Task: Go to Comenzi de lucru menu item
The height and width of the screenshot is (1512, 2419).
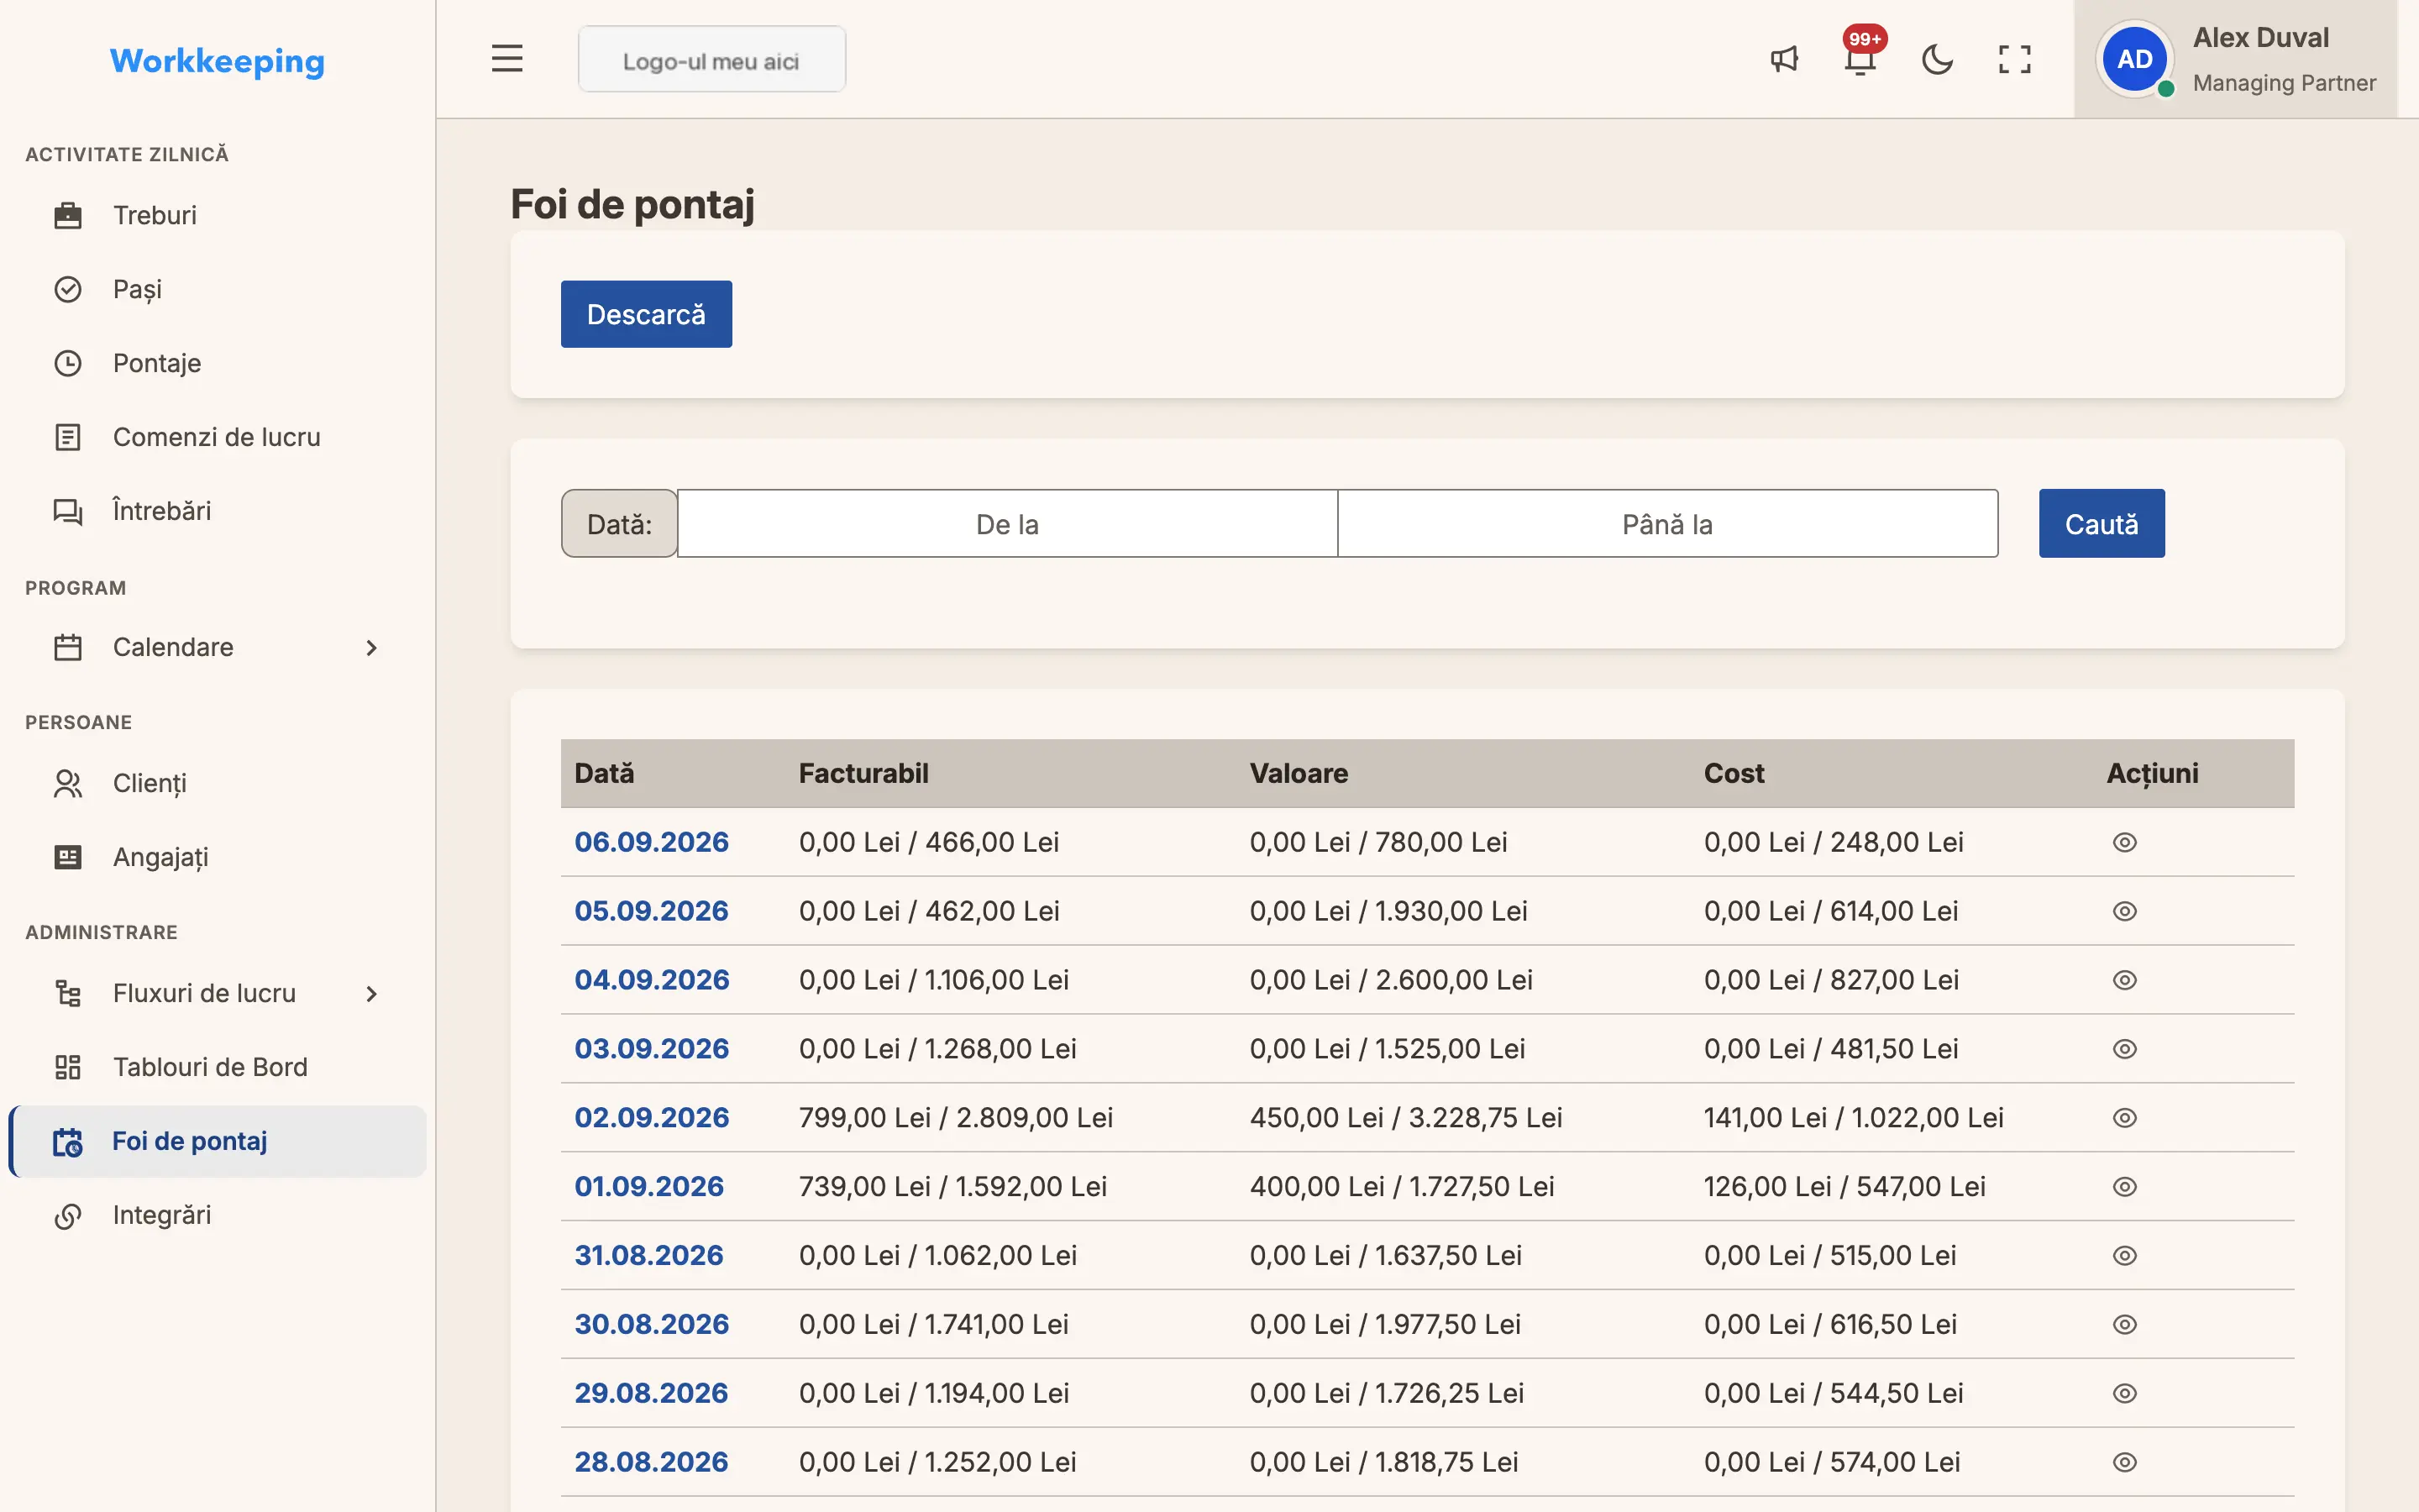Action: pyautogui.click(x=217, y=437)
